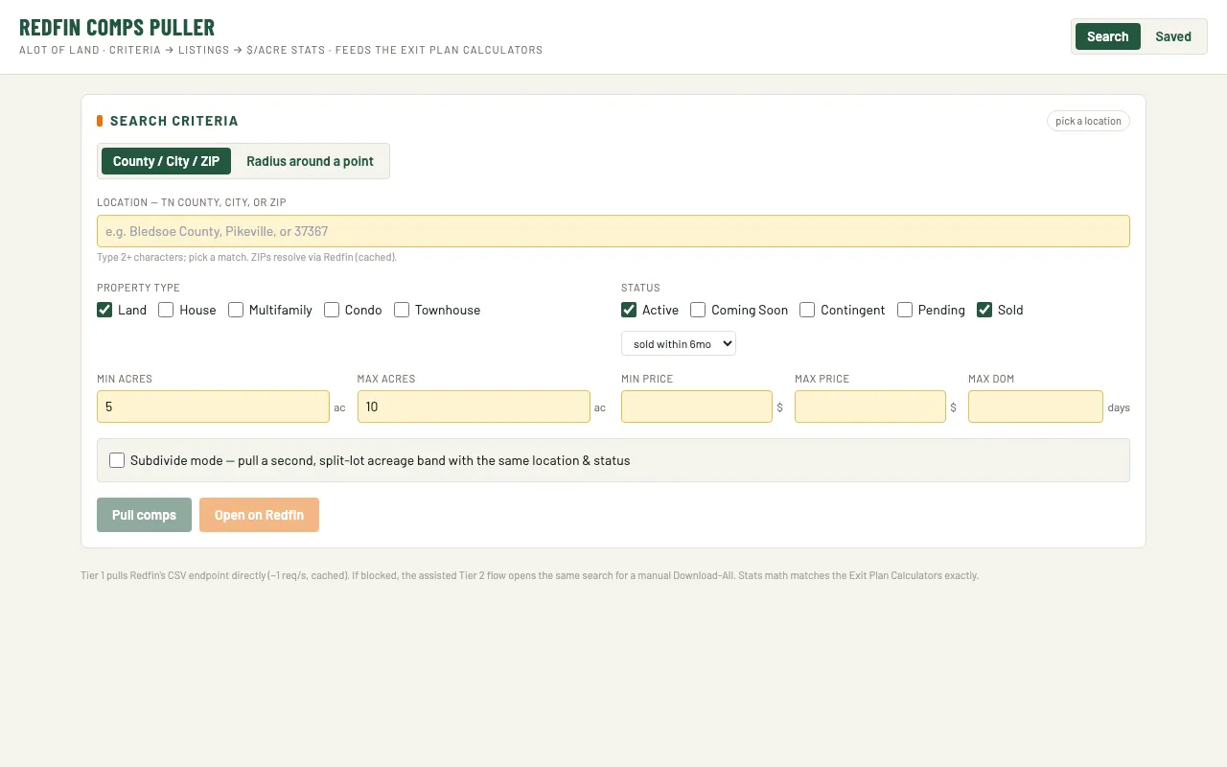Click the PROPERTY TYPE label
This screenshot has width=1227, height=767.
(x=138, y=288)
